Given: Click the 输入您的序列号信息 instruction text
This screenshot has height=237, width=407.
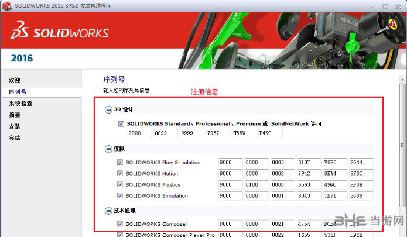Looking at the screenshot, I should [126, 91].
